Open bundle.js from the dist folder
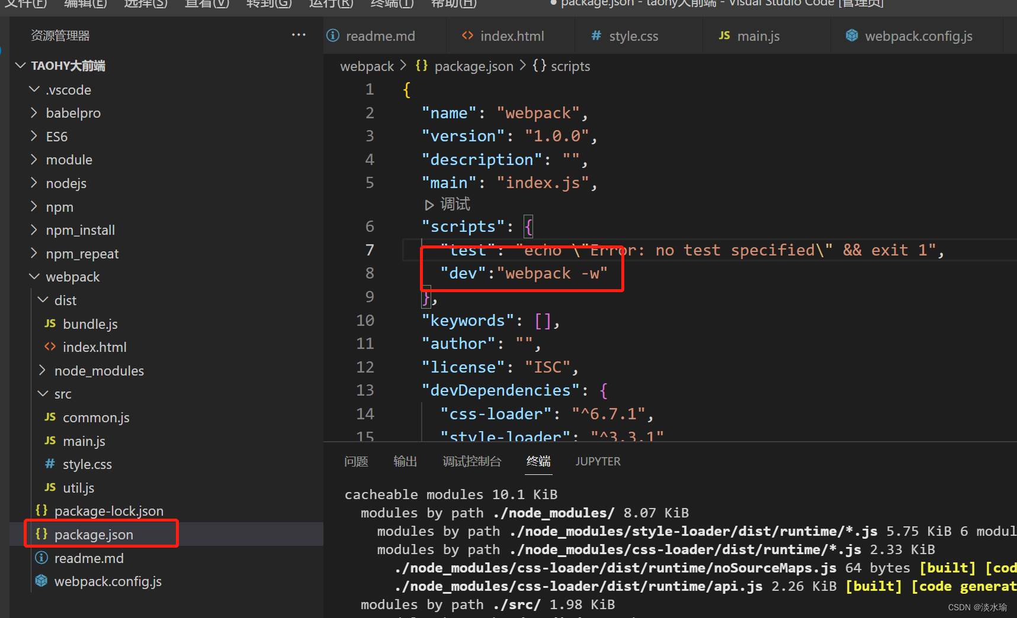The height and width of the screenshot is (618, 1017). pyautogui.click(x=91, y=323)
